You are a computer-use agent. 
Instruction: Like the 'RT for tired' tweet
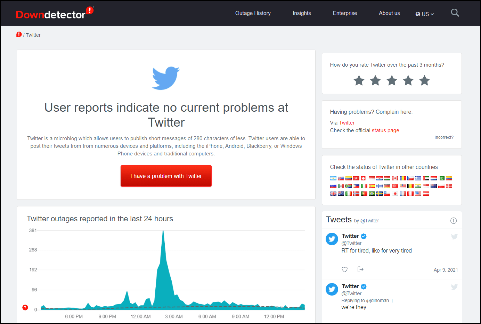[x=344, y=270]
